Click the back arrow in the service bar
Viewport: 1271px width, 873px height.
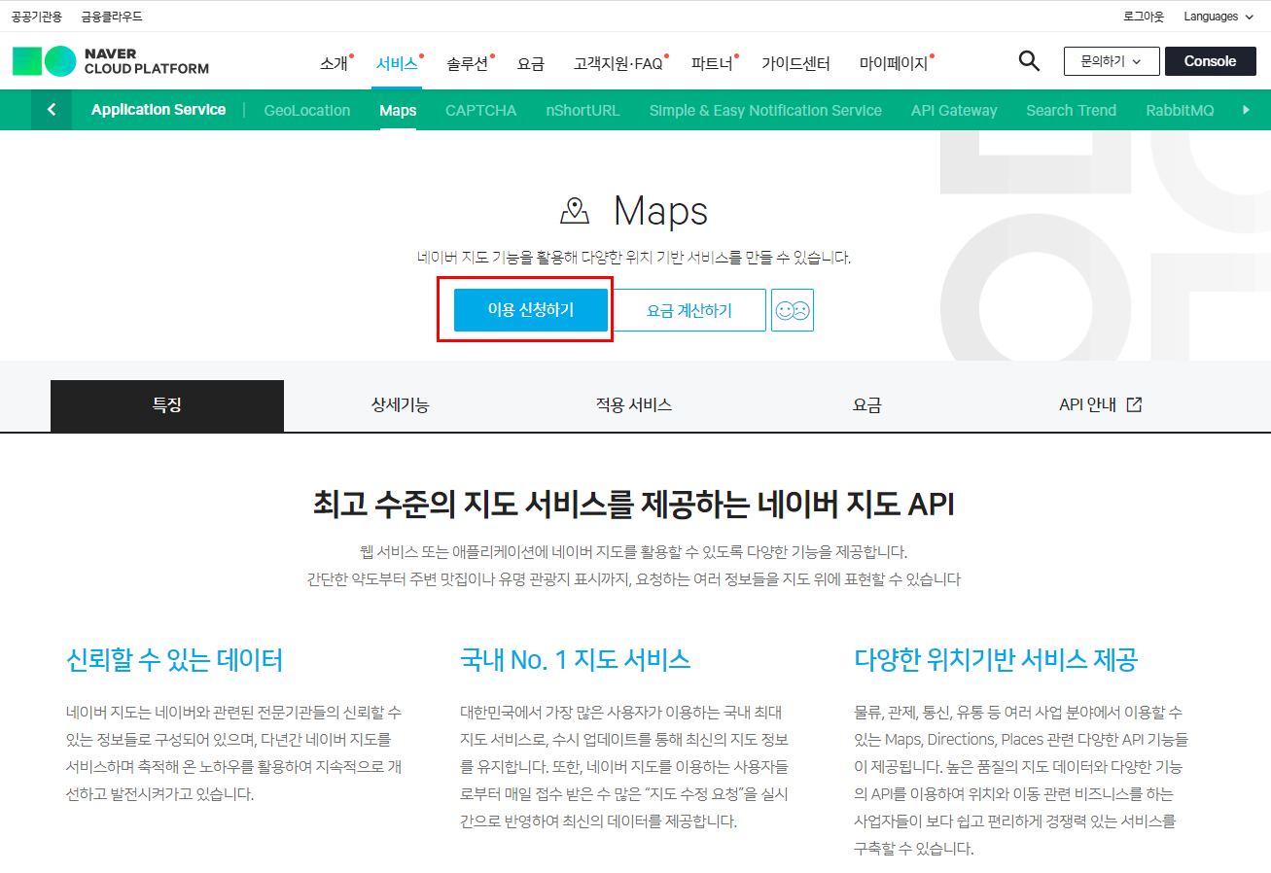(x=52, y=110)
